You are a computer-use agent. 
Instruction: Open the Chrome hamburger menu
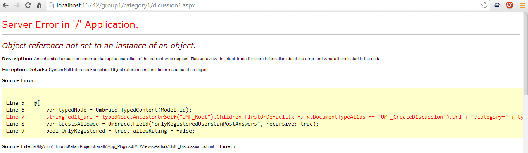[522, 5]
